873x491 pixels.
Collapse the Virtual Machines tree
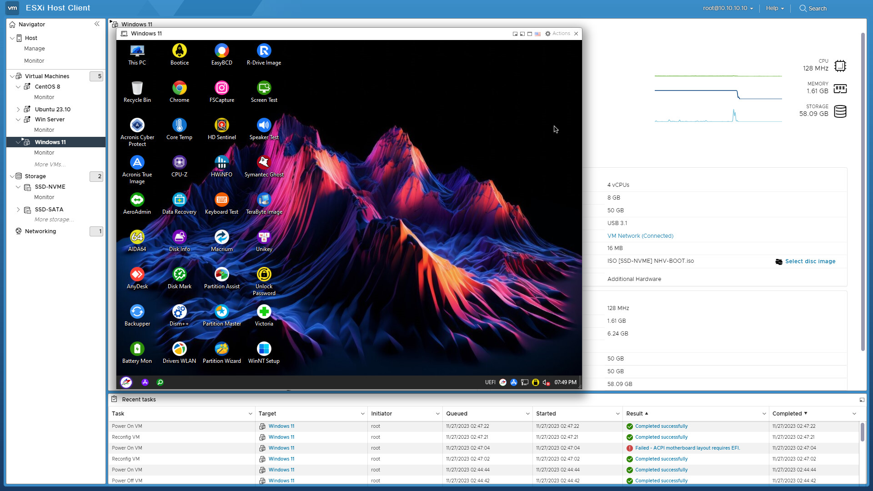12,76
